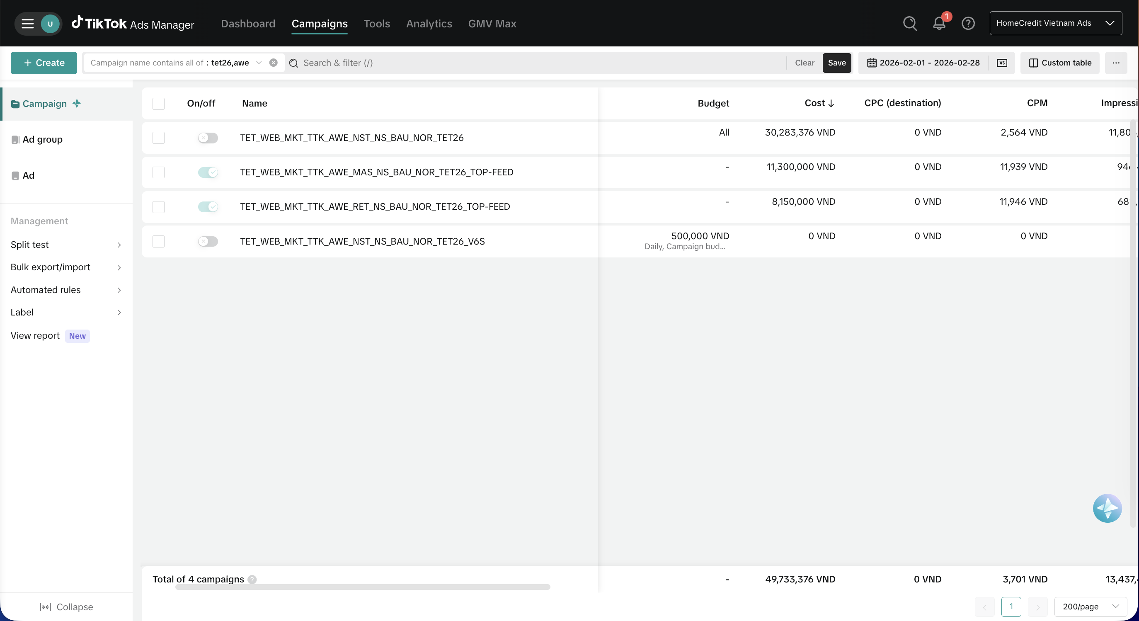Image resolution: width=1139 pixels, height=621 pixels.
Task: Turn off the AWE_RET TOP-FEED campaign
Action: [x=208, y=206]
